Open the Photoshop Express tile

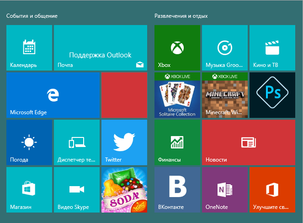point(272,95)
